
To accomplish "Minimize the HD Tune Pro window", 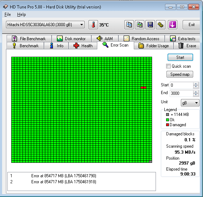I will click(170, 7).
